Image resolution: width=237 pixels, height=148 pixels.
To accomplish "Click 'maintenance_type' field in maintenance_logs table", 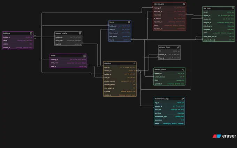I will (169, 116).
